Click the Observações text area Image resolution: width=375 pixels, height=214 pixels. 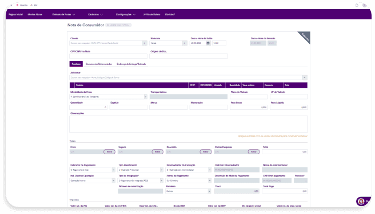[x=189, y=124]
